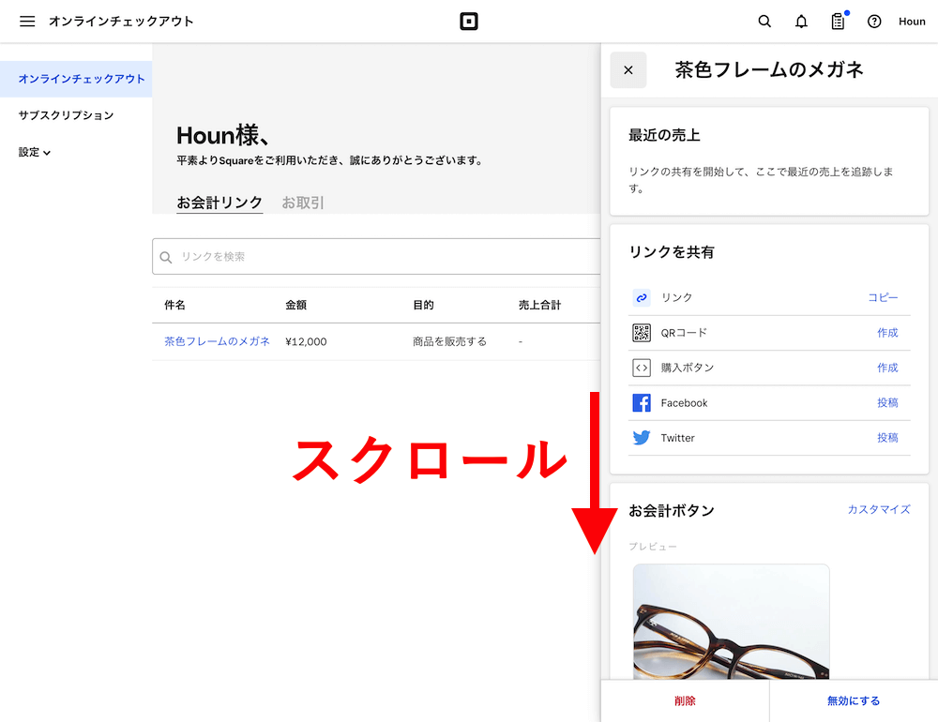Switch to the お会計リンク tab
Screen dimensions: 938x722
click(x=219, y=203)
